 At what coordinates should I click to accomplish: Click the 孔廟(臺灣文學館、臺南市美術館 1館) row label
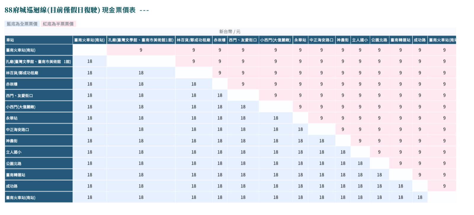[x=39, y=61]
